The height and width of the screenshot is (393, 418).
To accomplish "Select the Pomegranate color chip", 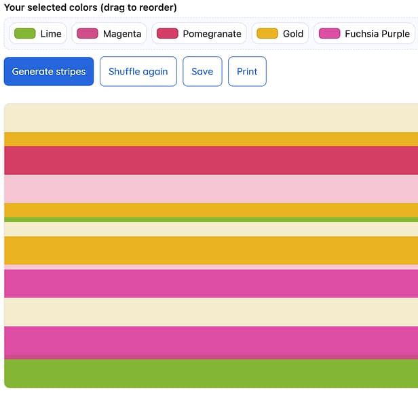I will [x=199, y=34].
